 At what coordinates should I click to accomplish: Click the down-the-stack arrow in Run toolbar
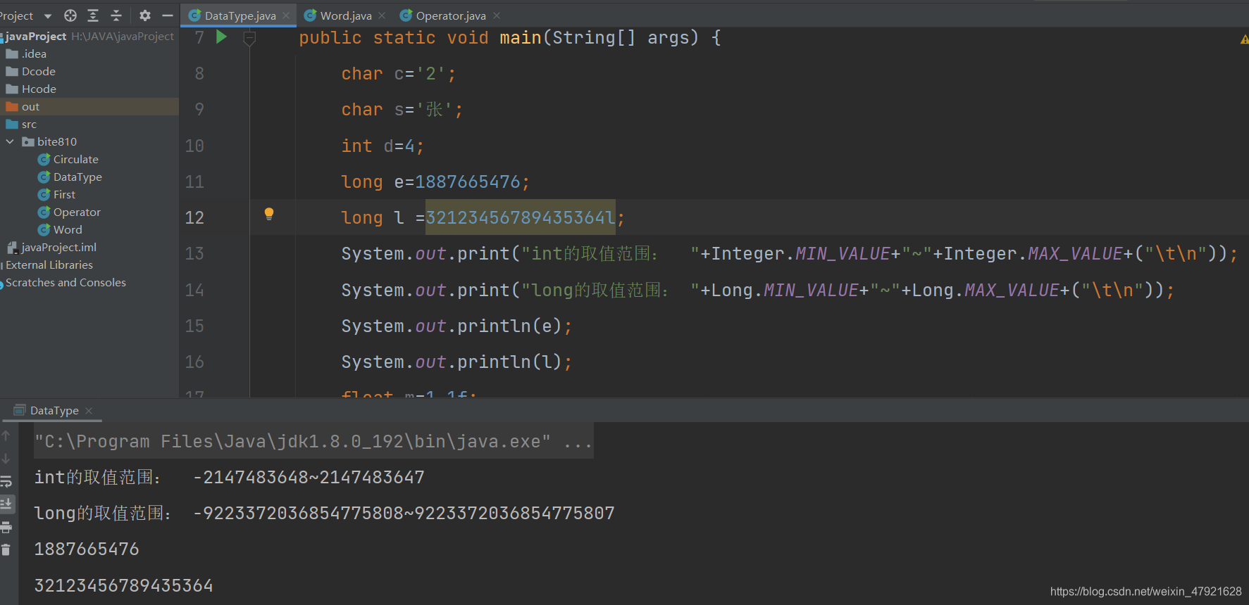[x=6, y=459]
